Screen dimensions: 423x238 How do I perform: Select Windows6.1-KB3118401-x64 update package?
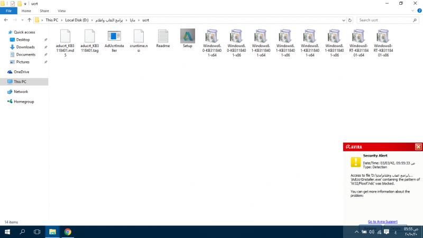pyautogui.click(x=261, y=36)
